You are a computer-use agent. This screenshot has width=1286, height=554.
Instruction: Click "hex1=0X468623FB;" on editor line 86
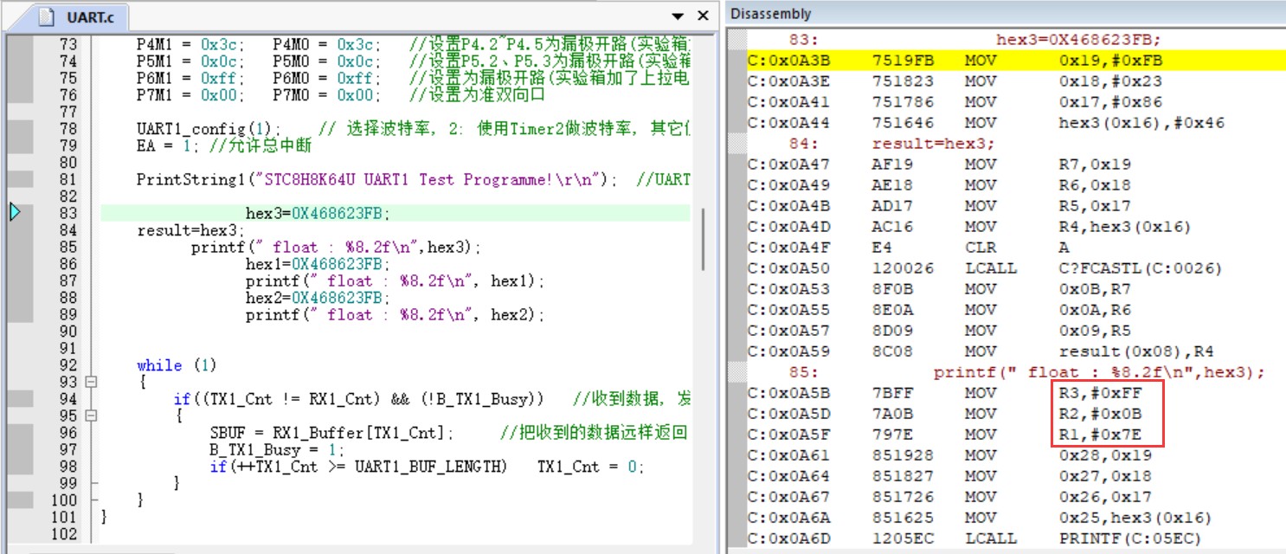point(318,264)
